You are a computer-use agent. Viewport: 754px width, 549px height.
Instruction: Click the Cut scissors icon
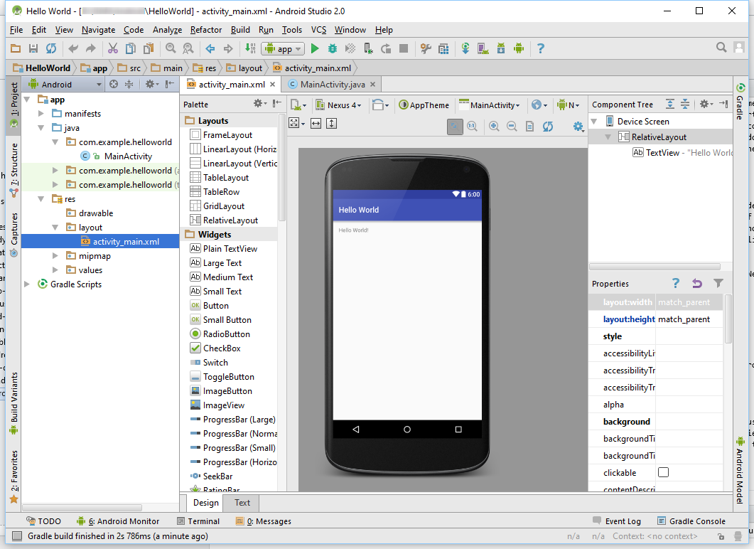(x=113, y=48)
